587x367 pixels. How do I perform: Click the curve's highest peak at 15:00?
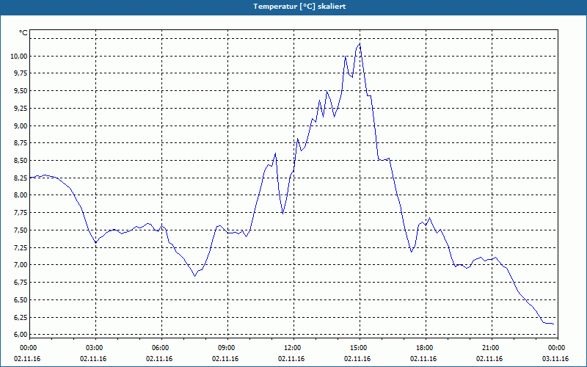click(x=360, y=44)
